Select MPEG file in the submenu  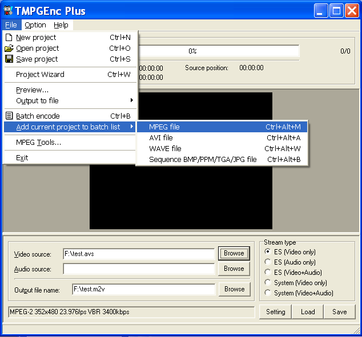click(222, 127)
